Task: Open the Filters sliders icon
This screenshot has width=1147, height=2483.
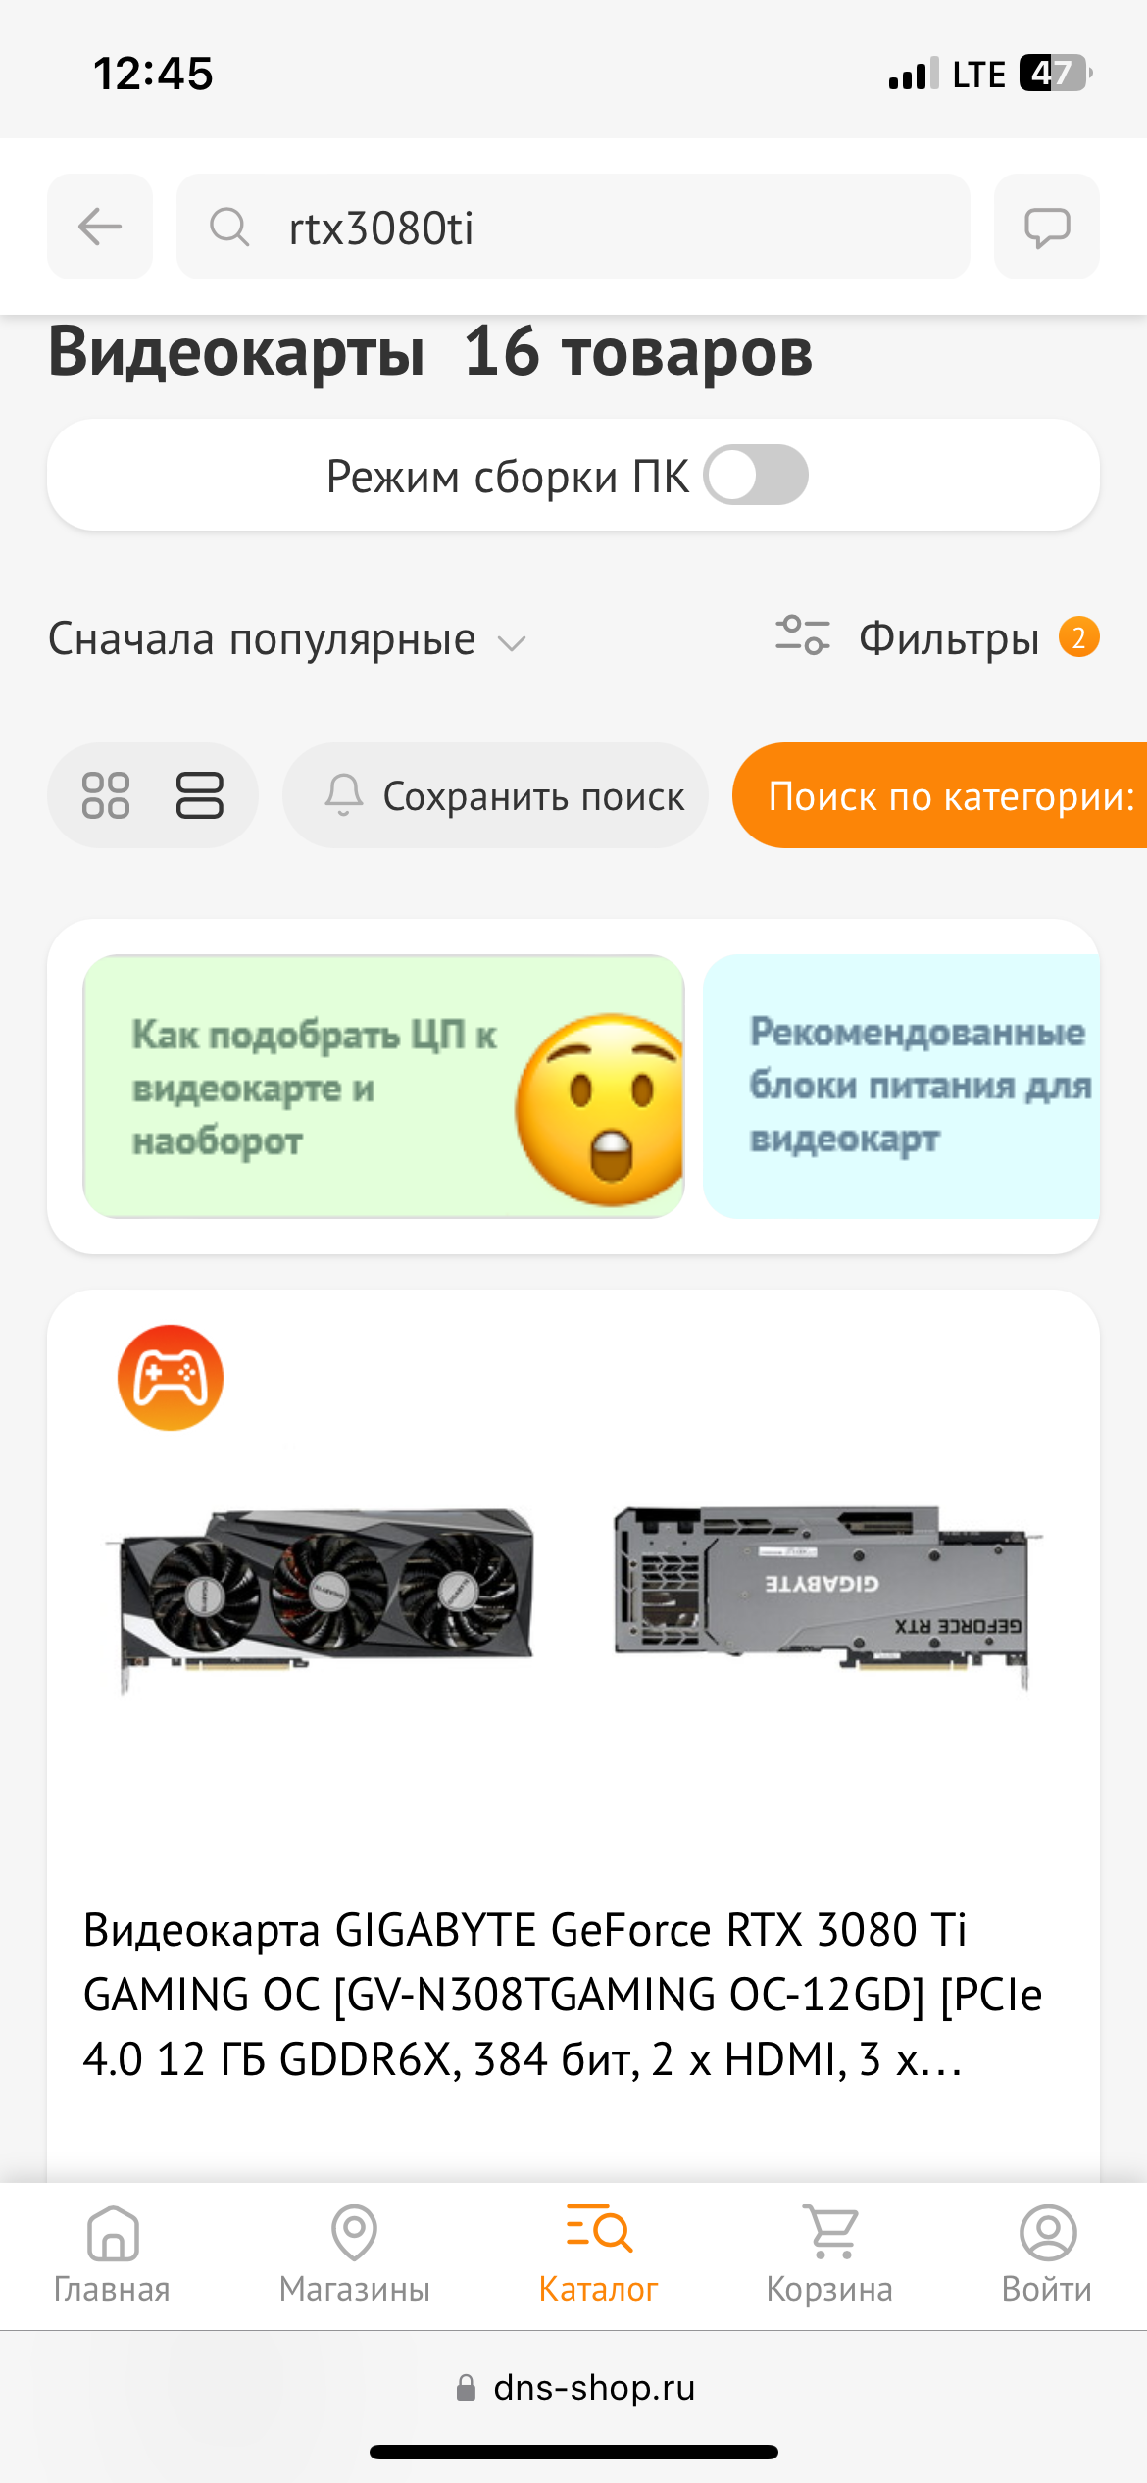Action: [803, 635]
